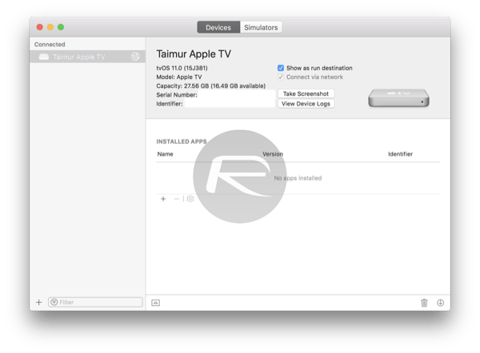Click the Serial Number label

[177, 95]
